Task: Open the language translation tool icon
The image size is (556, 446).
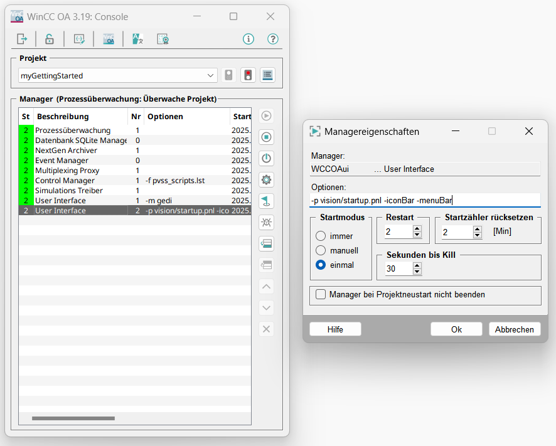Action: point(138,39)
